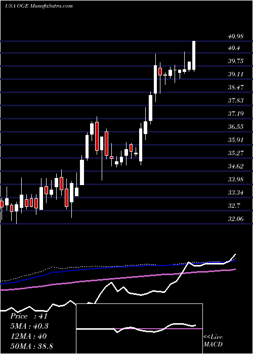The image size is (253, 354).
Task: Click the 12MA : 40 value
Action: tap(28, 336)
